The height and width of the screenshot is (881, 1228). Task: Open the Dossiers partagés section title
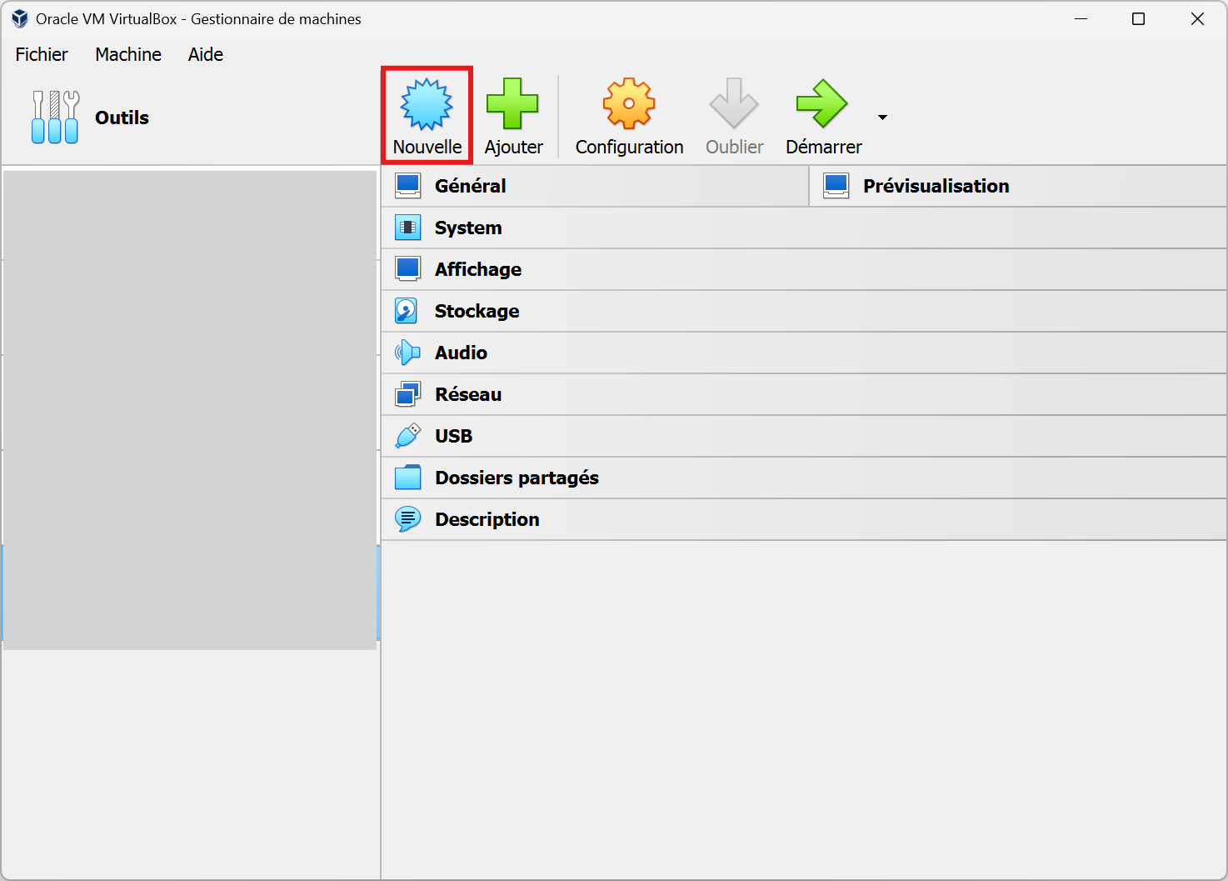point(517,478)
